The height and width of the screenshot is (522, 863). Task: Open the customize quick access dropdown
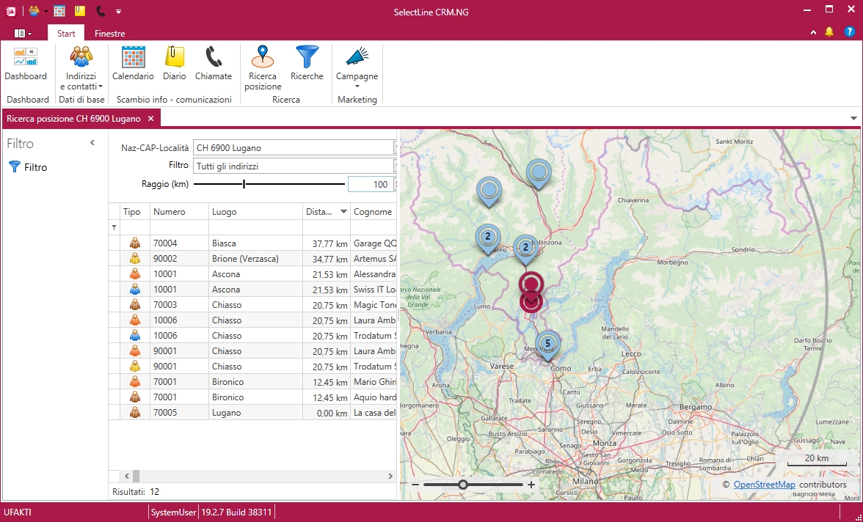(x=119, y=11)
